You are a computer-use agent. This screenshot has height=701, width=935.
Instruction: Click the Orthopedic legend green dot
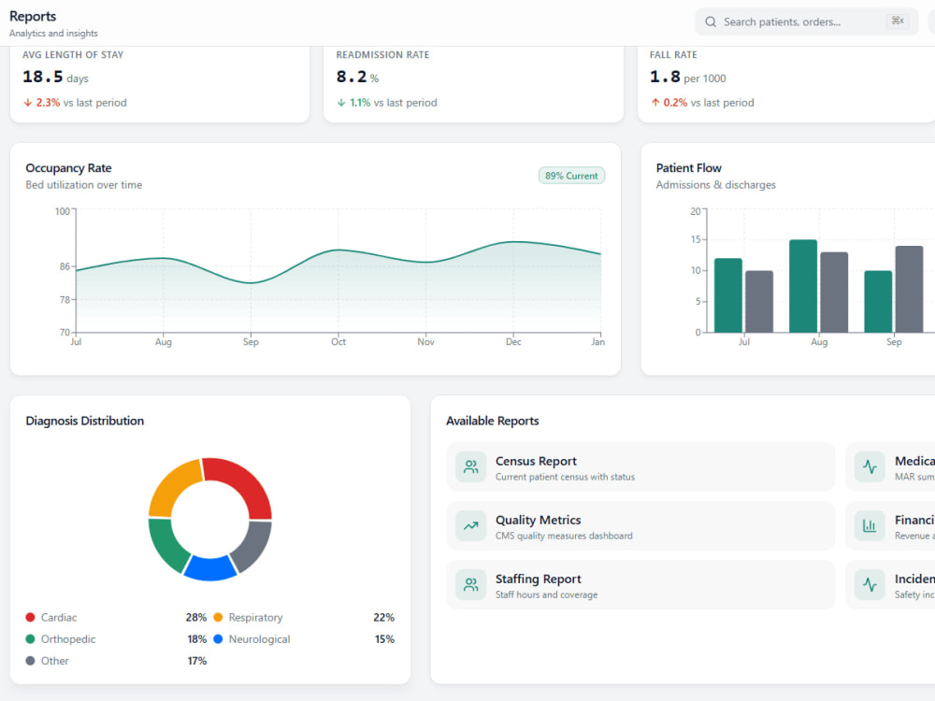coord(31,639)
